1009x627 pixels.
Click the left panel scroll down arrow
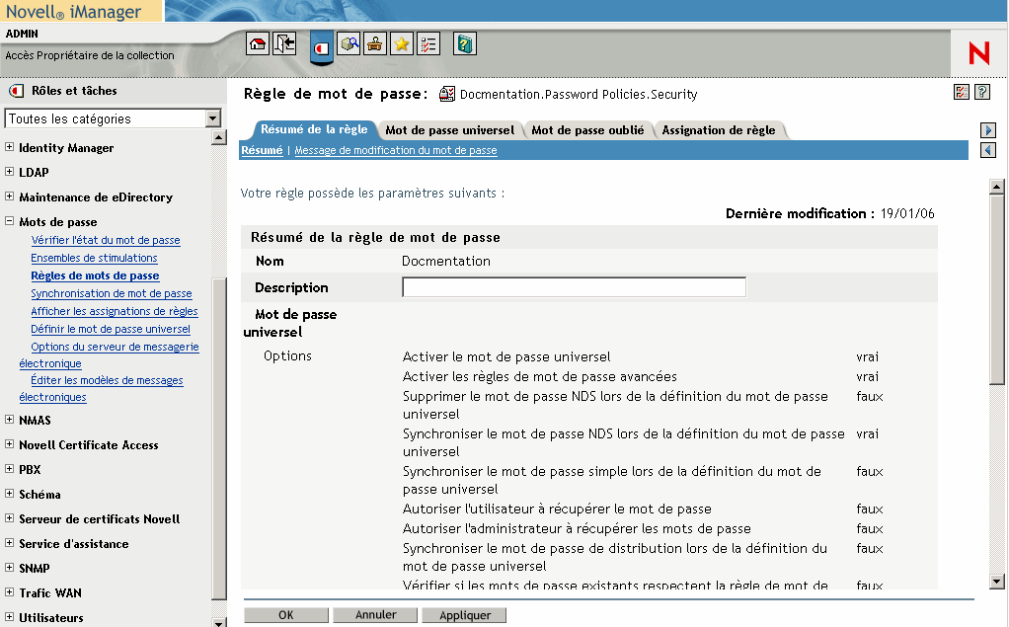tap(219, 622)
